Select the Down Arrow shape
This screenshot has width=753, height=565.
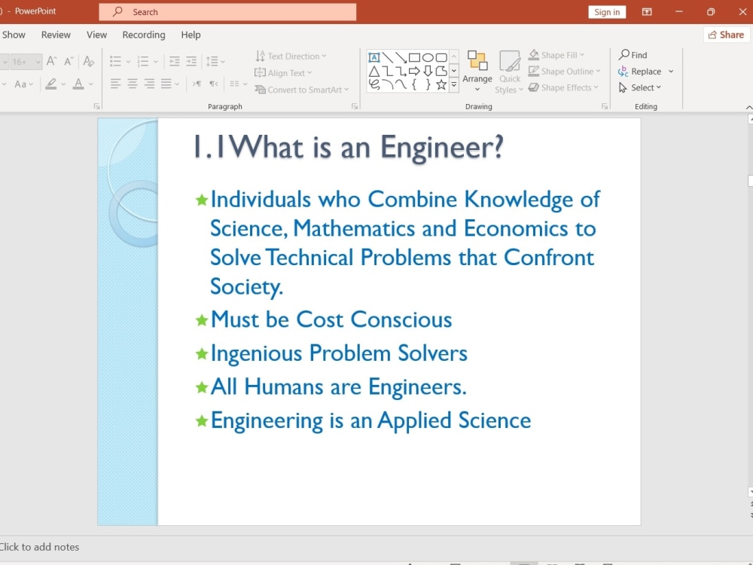428,72
